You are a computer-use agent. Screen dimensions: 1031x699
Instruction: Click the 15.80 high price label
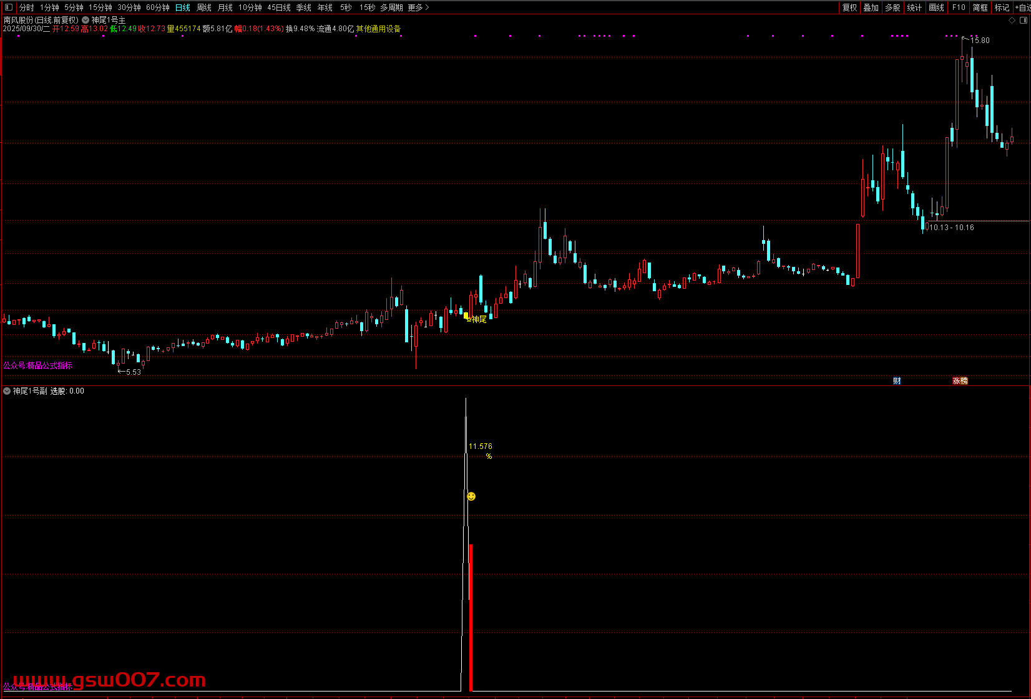(x=979, y=41)
